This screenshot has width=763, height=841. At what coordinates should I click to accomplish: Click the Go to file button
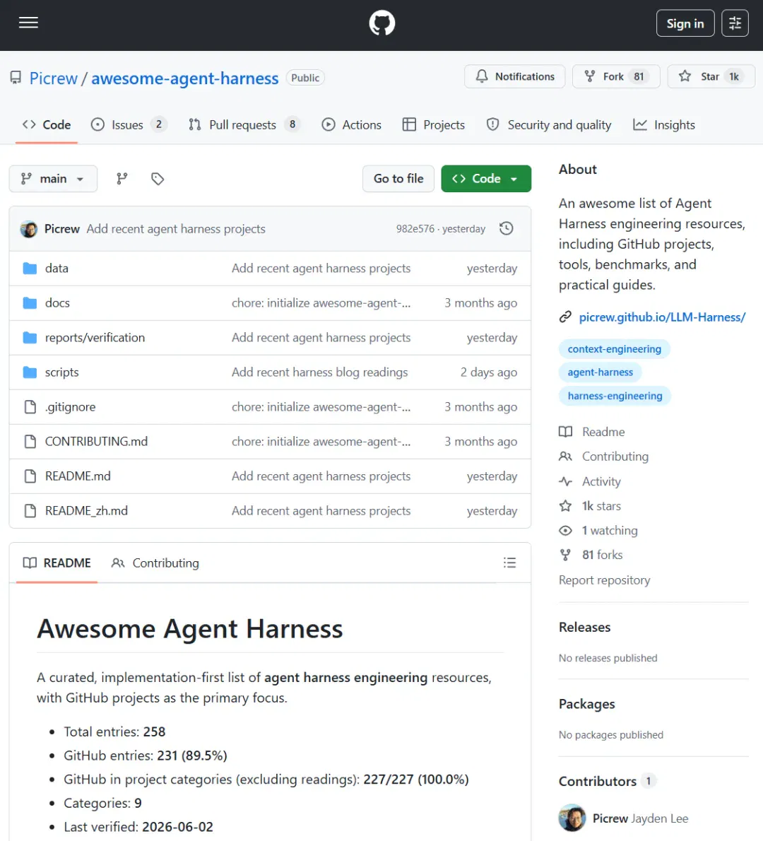click(398, 179)
